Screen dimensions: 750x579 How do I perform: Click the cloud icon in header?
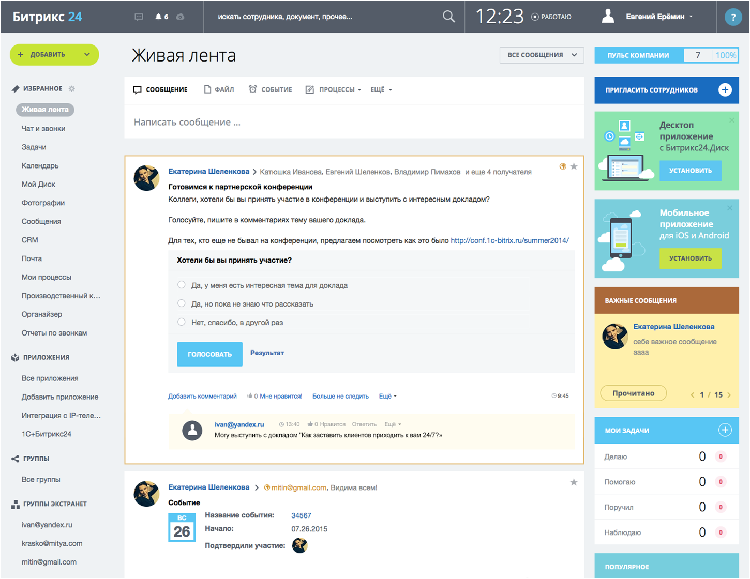[180, 17]
